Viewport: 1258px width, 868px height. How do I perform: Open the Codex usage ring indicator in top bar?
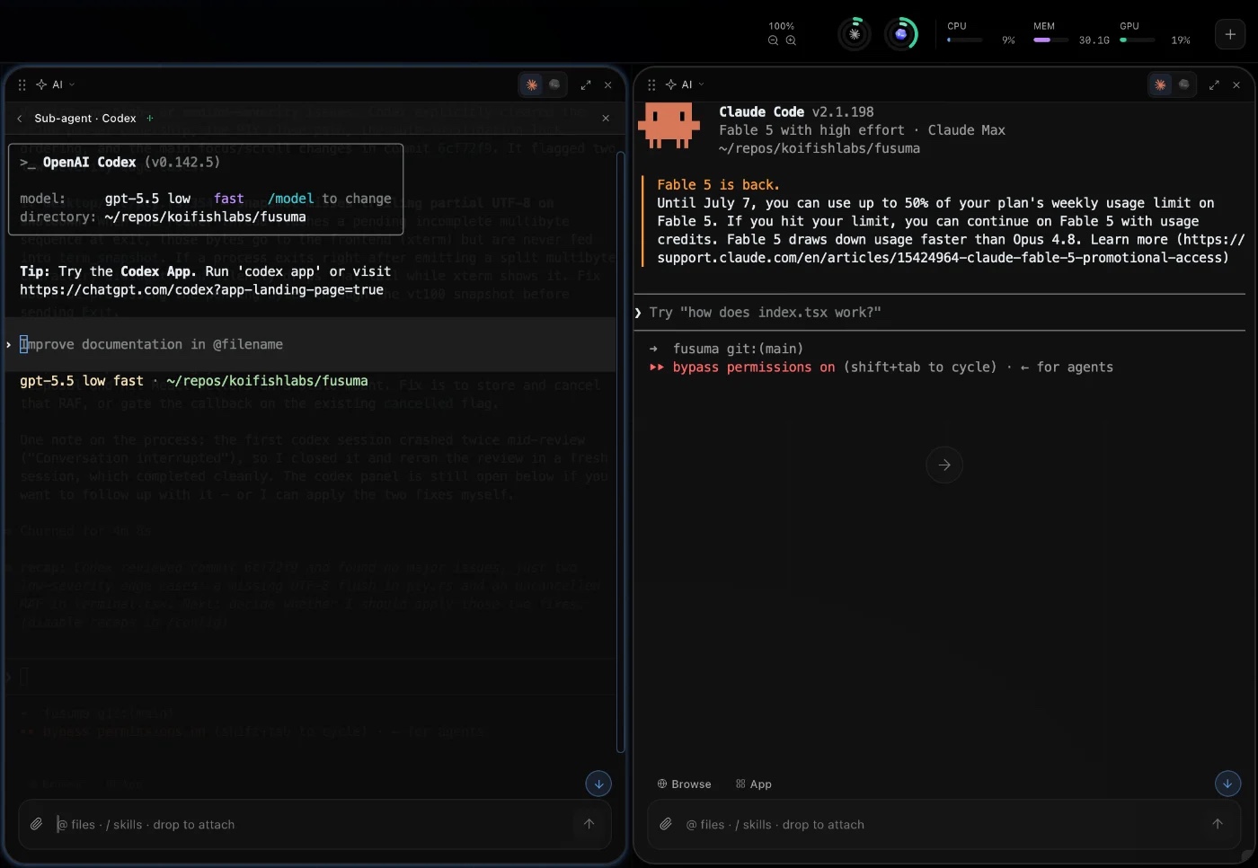(x=901, y=34)
